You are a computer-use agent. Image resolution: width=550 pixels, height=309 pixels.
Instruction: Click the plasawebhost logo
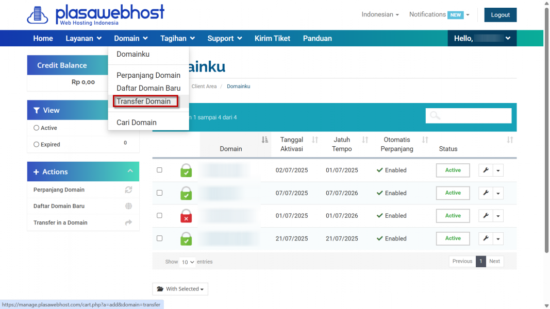point(96,14)
